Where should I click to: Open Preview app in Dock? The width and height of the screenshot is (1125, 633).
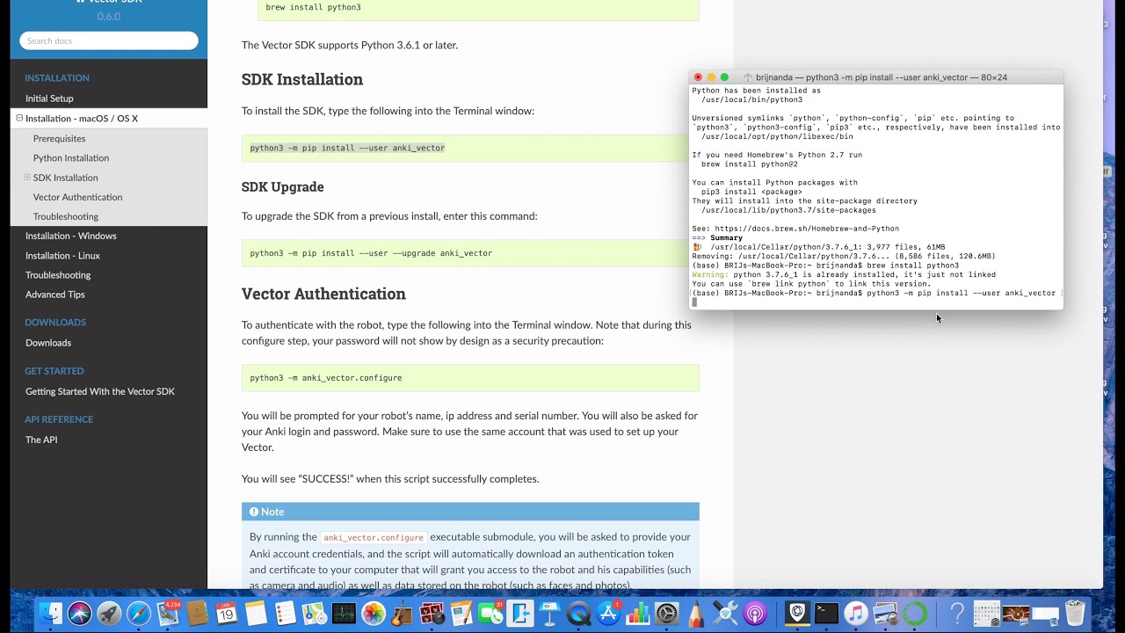[886, 613]
